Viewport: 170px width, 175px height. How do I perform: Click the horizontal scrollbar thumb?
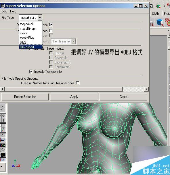[x=64, y=89]
